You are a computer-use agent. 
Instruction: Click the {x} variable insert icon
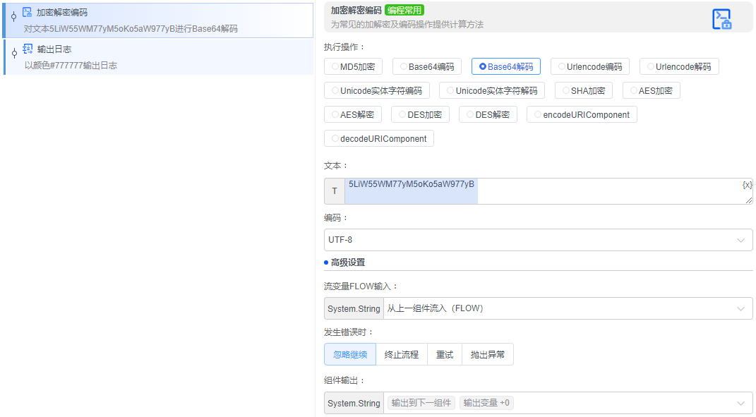point(746,184)
